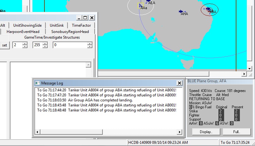Screen dimensions: 255x146
Task: Click the Message Log window icon
Action: pyautogui.click(x=38, y=83)
